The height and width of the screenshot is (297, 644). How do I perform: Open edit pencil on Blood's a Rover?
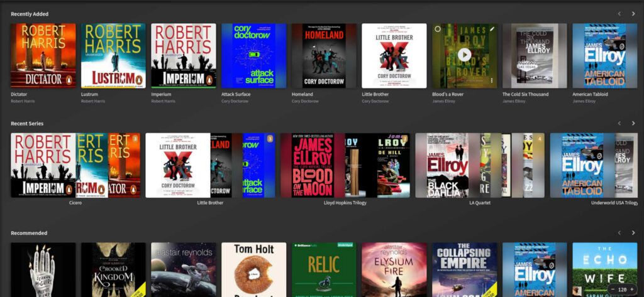[x=492, y=29]
